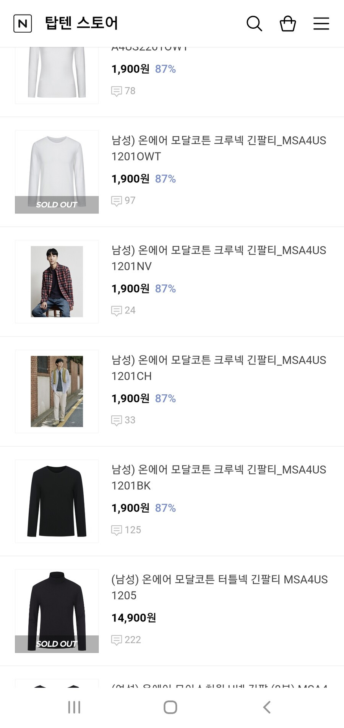Tap the search magnifier icon
The width and height of the screenshot is (344, 728).
[x=254, y=23]
